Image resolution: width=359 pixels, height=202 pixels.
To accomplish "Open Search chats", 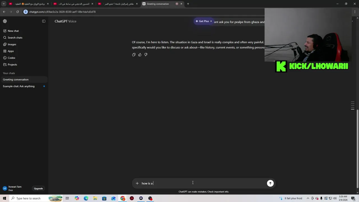I will point(24,38).
